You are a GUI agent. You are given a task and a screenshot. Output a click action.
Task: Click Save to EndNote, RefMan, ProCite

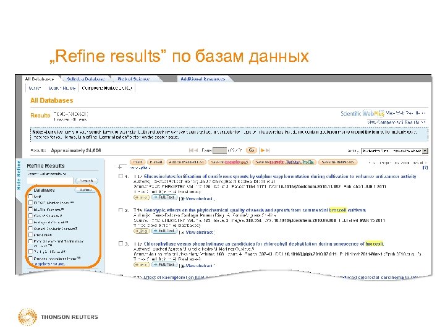[x=284, y=162]
